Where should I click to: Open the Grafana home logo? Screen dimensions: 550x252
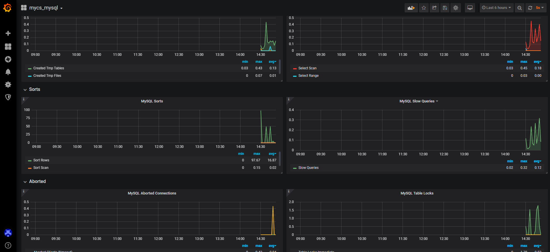tap(7, 8)
